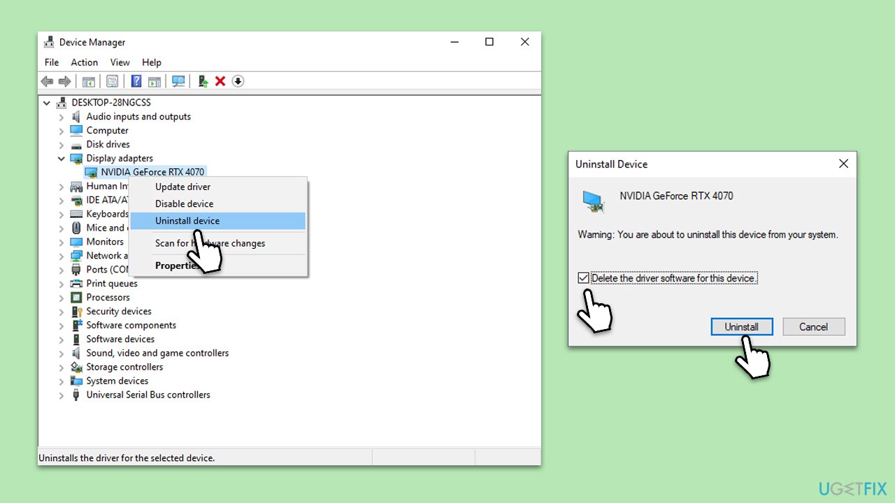The width and height of the screenshot is (895, 503).
Task: Click the Device Manager title bar icon
Action: pos(50,42)
